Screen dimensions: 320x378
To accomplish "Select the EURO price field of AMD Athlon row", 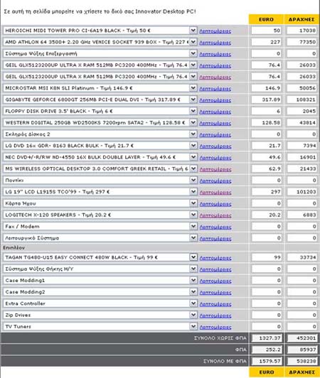I will pos(266,42).
